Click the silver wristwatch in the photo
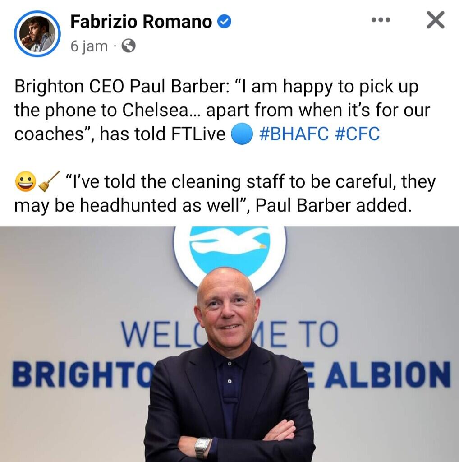Image resolution: width=459 pixels, height=462 pixels. coord(203,447)
